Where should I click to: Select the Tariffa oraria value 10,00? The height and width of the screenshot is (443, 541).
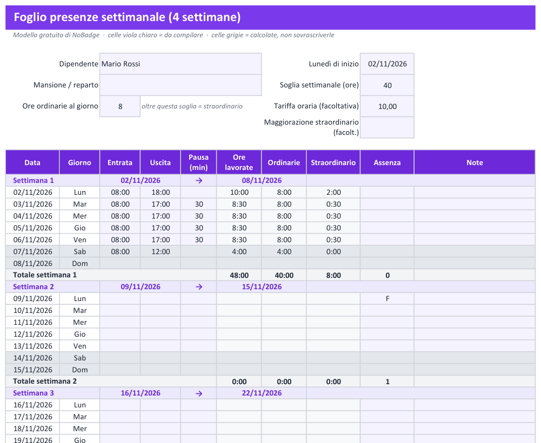(x=387, y=106)
